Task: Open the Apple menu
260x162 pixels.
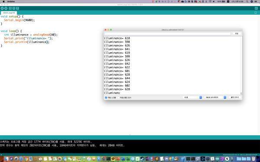Action: click(x=3, y=1)
